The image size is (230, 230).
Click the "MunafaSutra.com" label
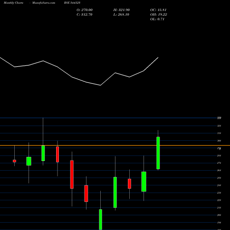coord(44,3)
